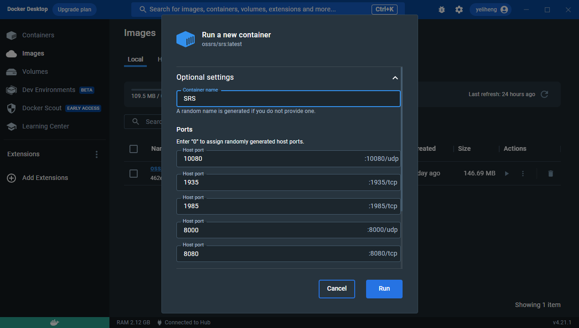Click the Upgrade plan button
The image size is (579, 328).
tap(74, 10)
